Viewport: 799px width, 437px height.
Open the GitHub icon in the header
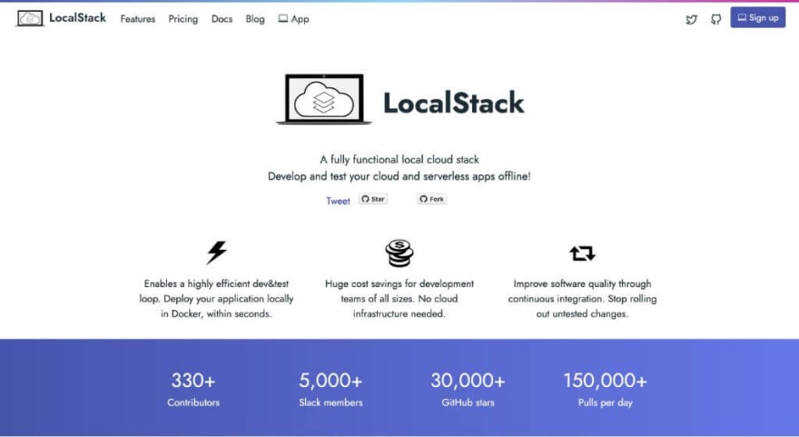tap(716, 19)
